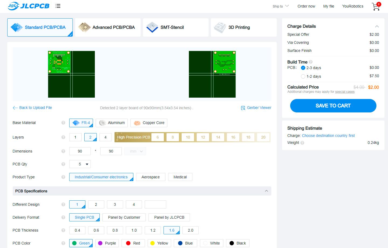
Task: Choose FR-4 base material
Action: (81, 123)
